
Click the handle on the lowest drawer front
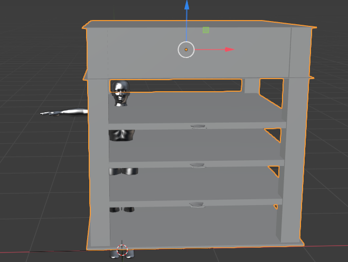(x=197, y=204)
